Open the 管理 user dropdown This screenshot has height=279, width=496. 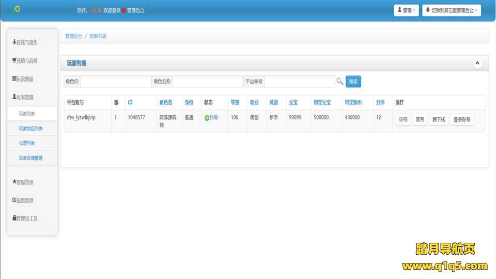[x=406, y=10]
